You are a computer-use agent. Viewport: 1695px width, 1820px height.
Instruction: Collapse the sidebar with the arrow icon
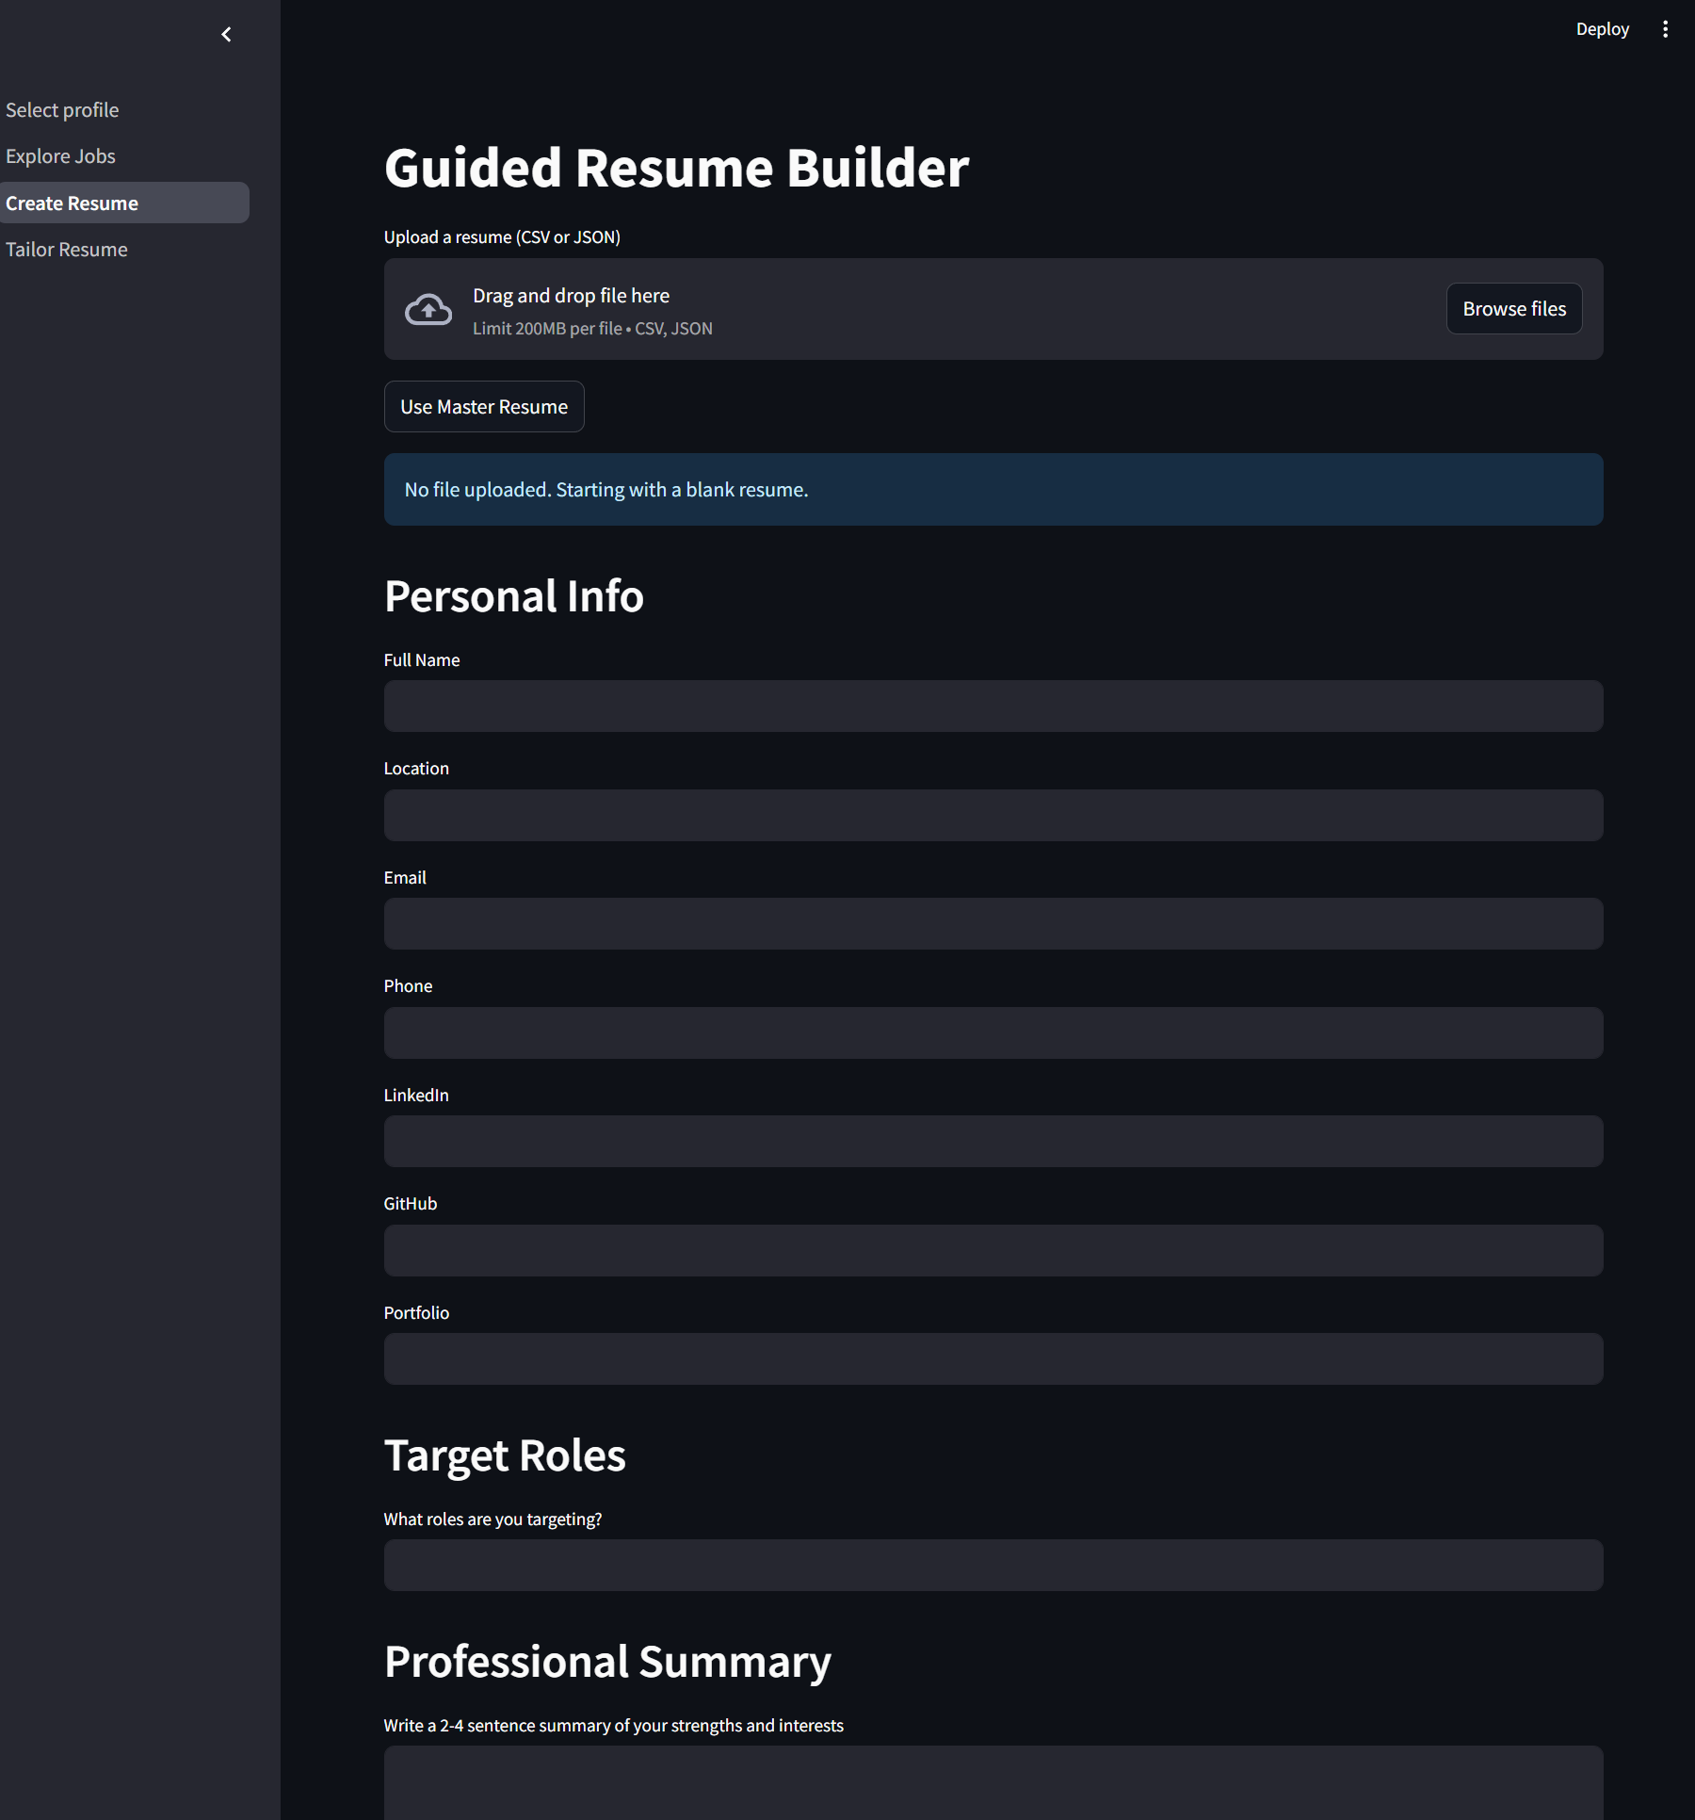tap(226, 35)
